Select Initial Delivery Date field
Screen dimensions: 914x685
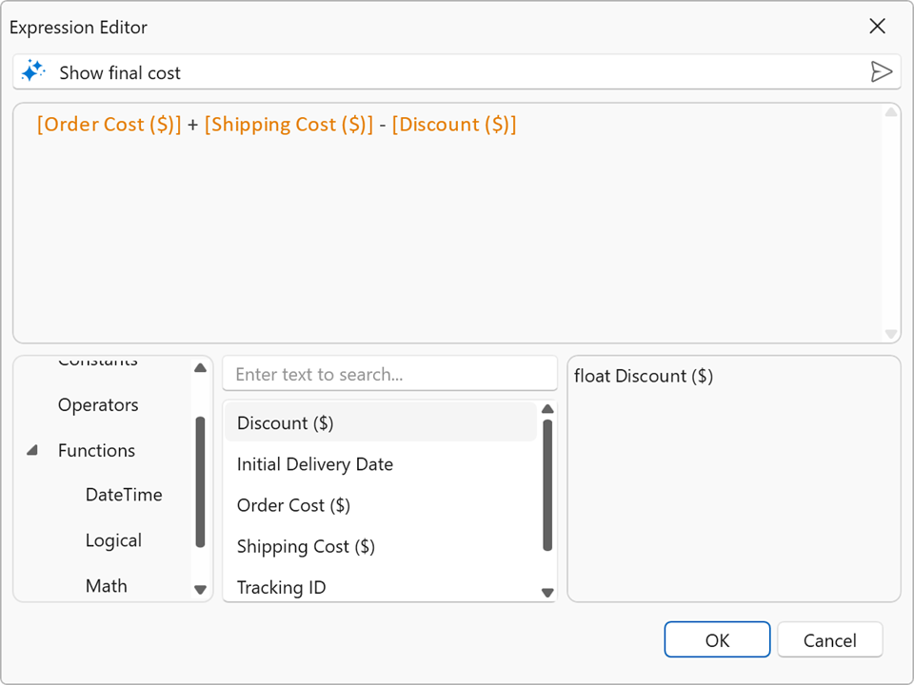[381, 464]
